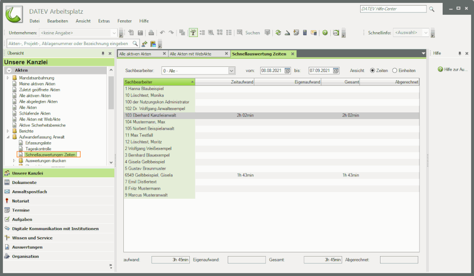
Task: Click the scanner icon in toolbar
Action: pos(287,33)
